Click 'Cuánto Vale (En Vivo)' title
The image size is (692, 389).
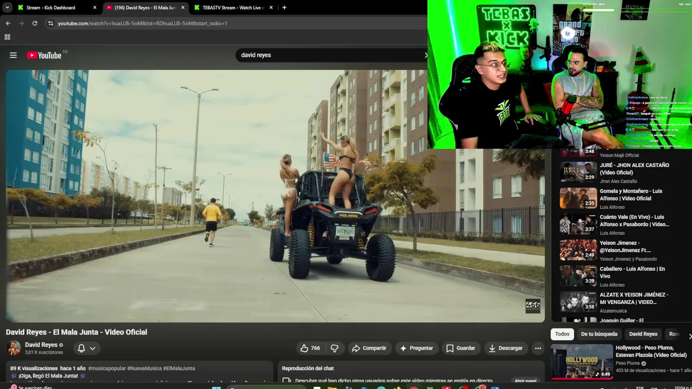634,221
